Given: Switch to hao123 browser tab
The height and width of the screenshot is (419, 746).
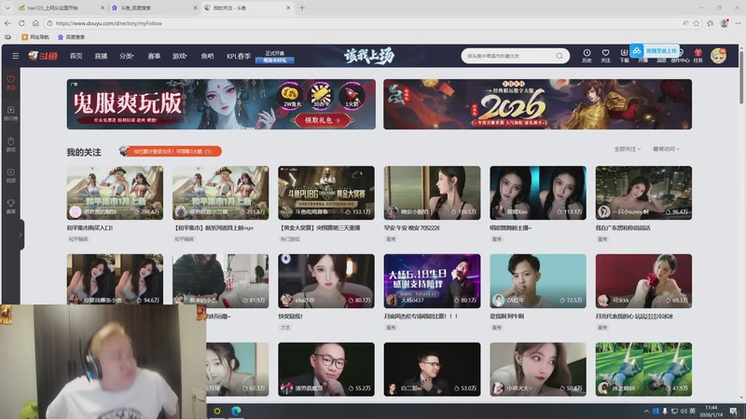Looking at the screenshot, I should 60,8.
